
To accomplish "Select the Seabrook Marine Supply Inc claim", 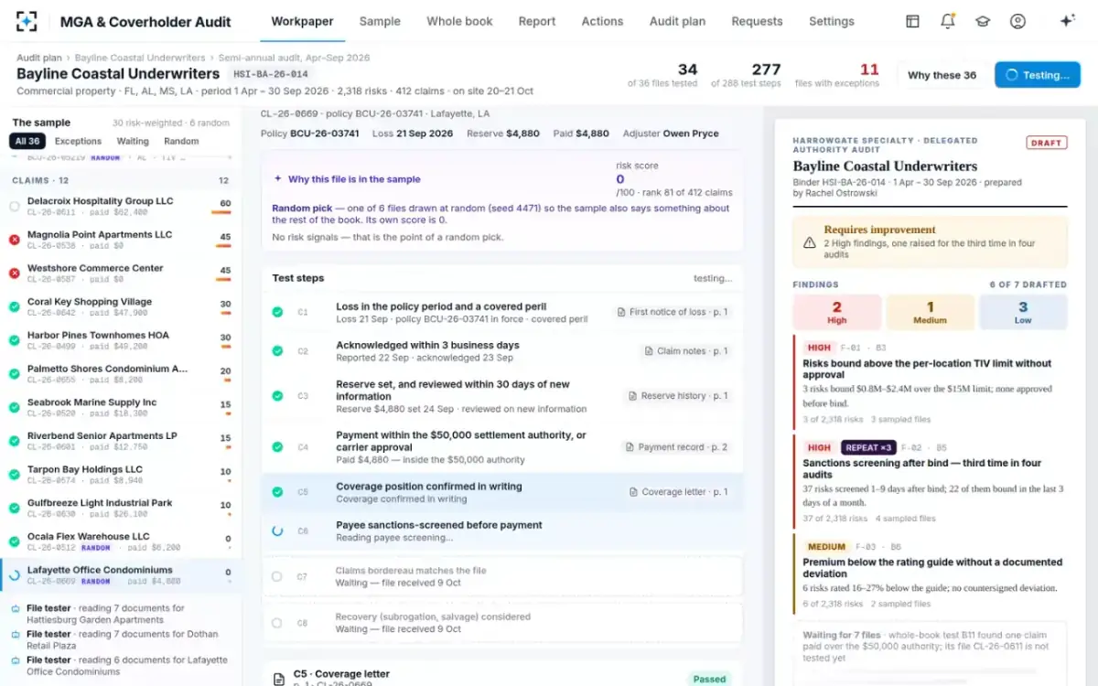I will coord(121,408).
